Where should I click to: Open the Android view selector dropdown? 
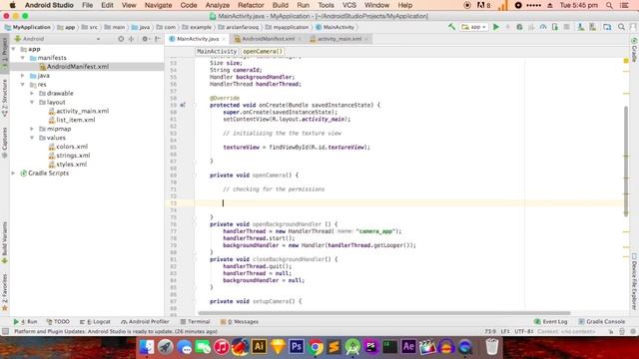57,39
